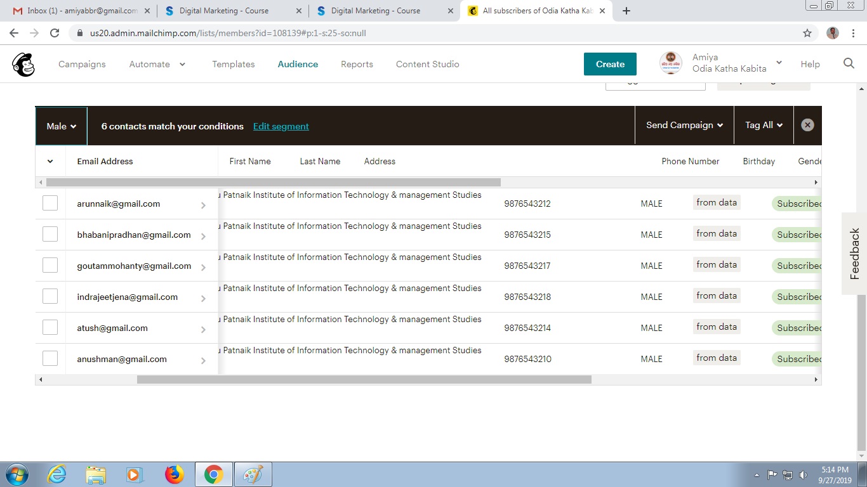Click the Create button
Screen dimensions: 867x487
pyautogui.click(x=610, y=64)
